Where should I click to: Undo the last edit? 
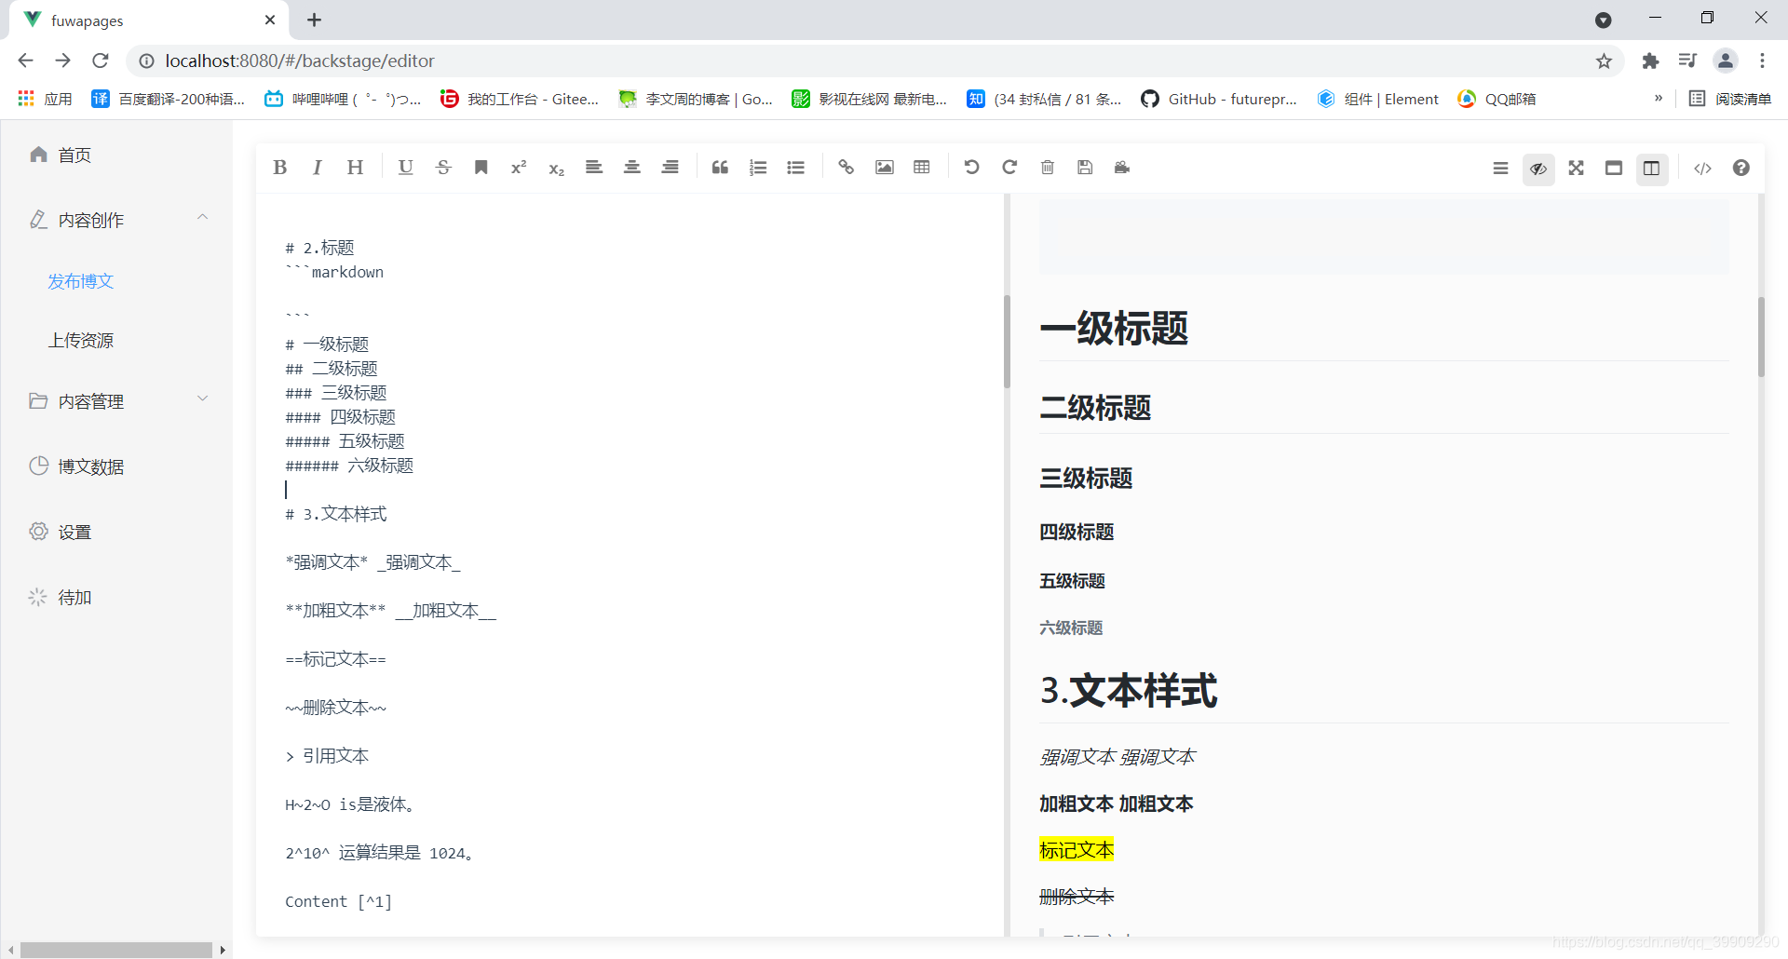click(971, 168)
